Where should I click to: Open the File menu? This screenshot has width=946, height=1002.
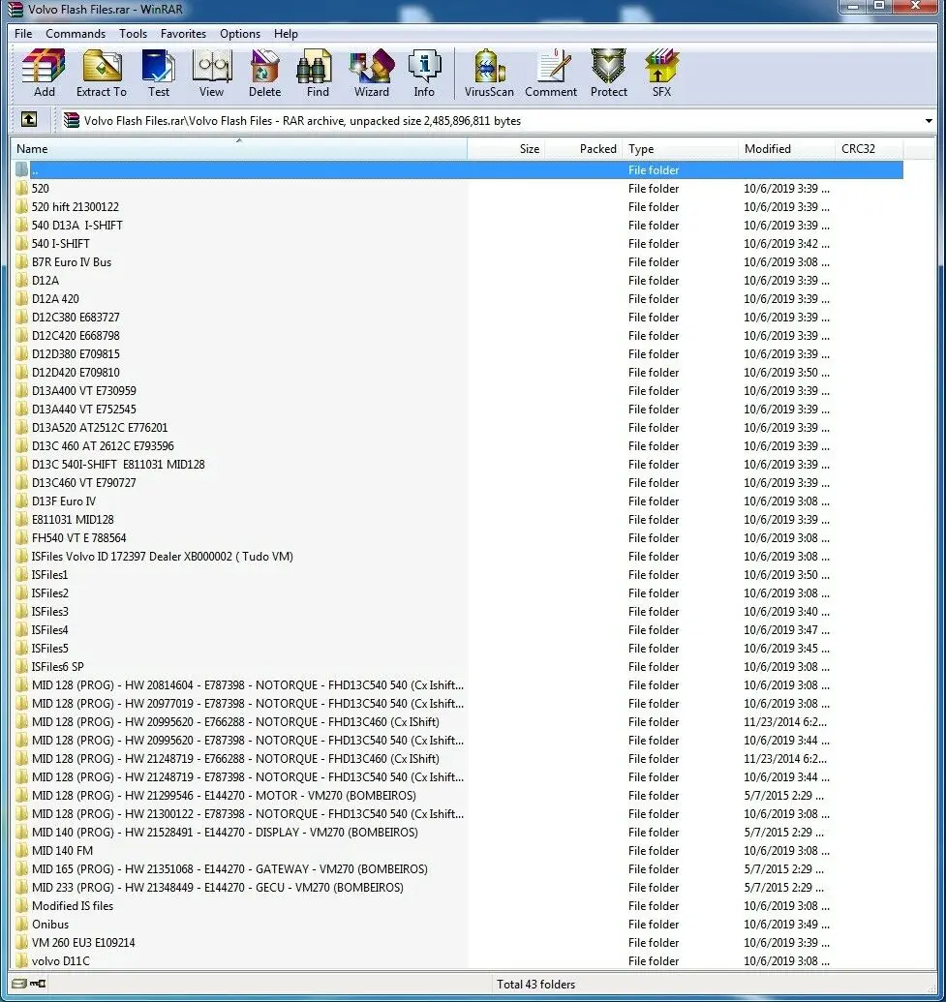(x=23, y=33)
